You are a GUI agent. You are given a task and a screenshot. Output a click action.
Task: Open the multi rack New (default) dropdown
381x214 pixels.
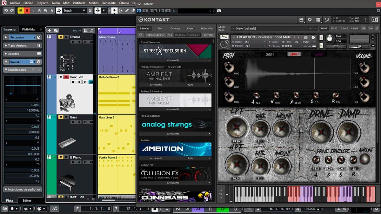tap(273, 29)
